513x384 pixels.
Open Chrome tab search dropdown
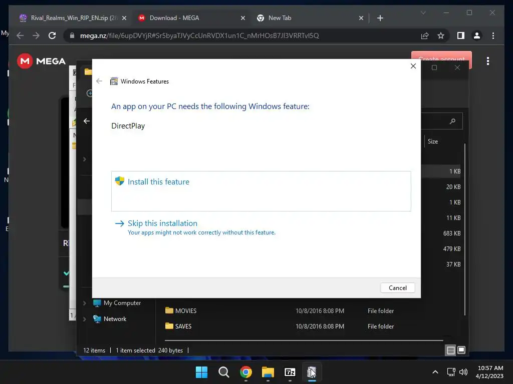point(423,12)
